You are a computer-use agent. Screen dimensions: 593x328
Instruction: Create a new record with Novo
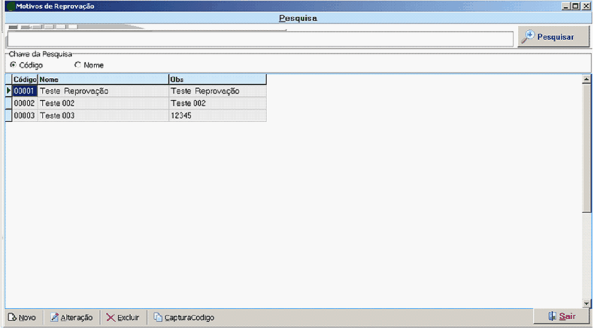[x=22, y=318]
